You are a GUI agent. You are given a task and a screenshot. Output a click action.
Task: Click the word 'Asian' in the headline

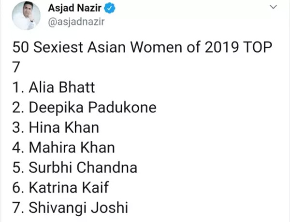[x=106, y=47]
